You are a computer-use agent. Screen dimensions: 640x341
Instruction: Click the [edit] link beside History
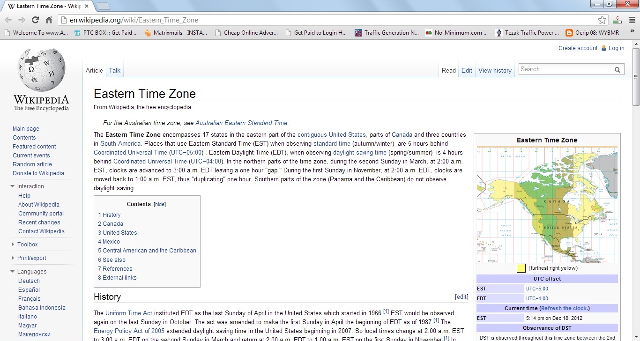coord(461,297)
